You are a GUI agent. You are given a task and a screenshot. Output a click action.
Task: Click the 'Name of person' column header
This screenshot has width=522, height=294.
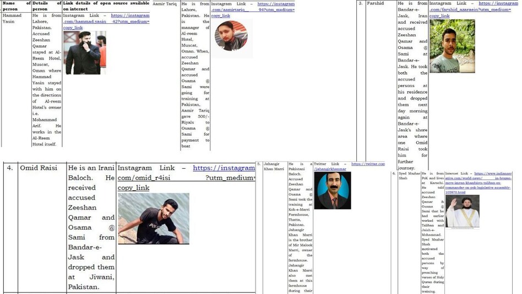[x=16, y=6]
